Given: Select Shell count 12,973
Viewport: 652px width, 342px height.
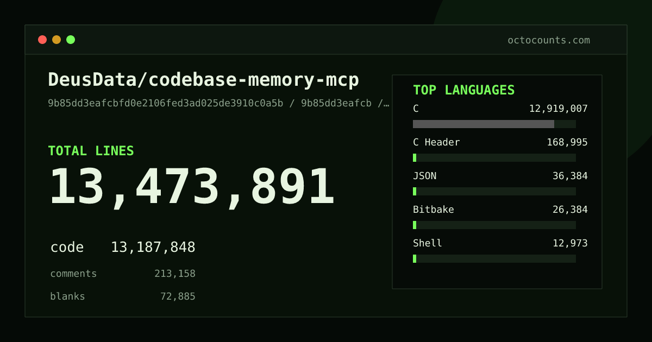Looking at the screenshot, I should pyautogui.click(x=570, y=243).
